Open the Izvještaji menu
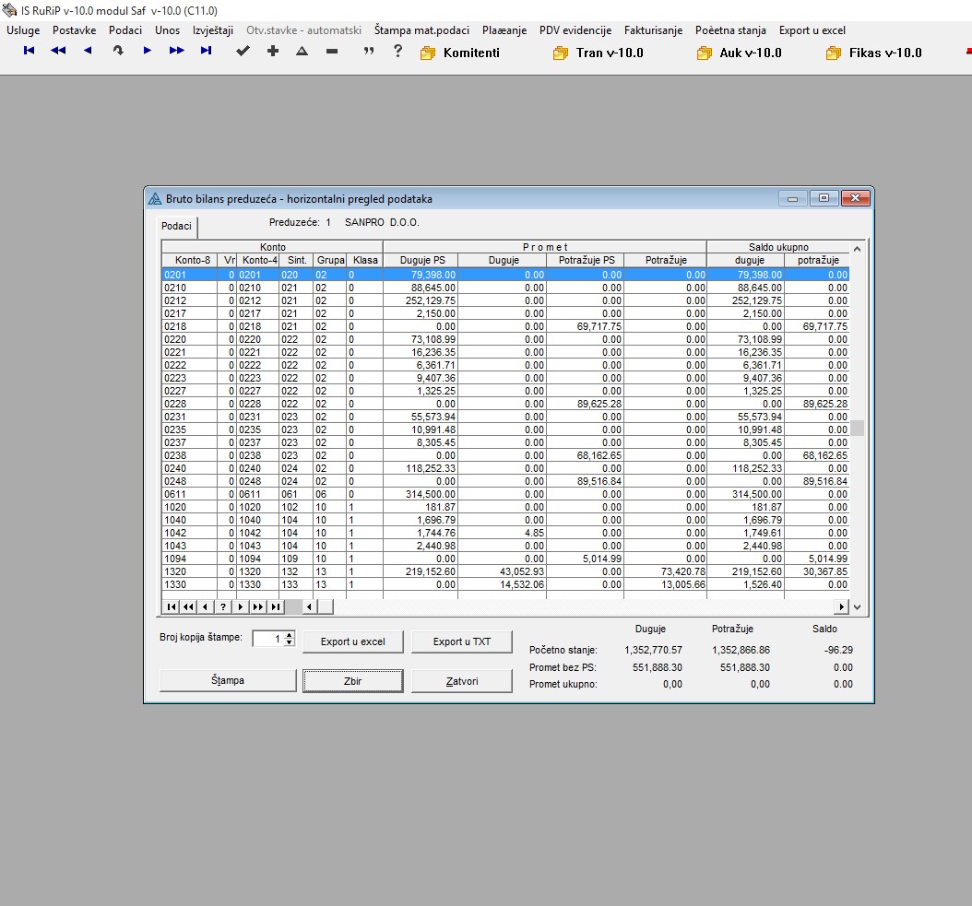972x906 pixels. click(212, 30)
